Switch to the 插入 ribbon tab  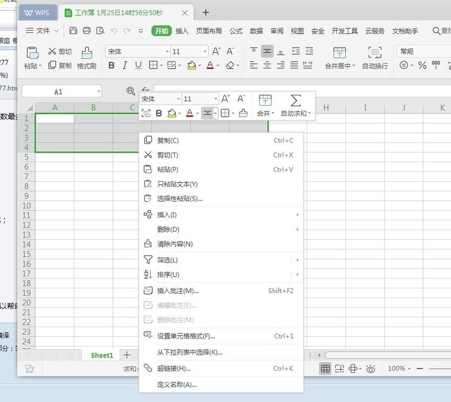click(182, 30)
